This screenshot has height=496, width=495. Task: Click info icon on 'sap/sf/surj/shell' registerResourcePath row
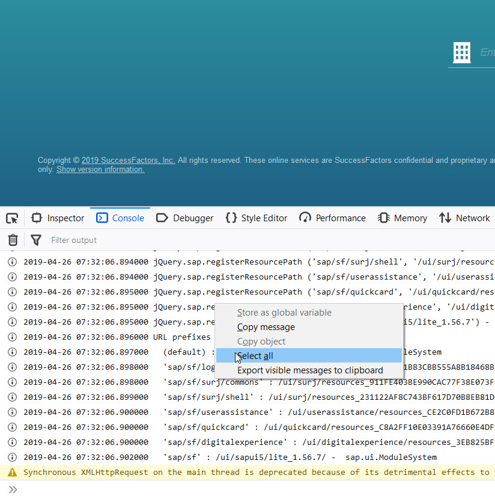pyautogui.click(x=13, y=262)
